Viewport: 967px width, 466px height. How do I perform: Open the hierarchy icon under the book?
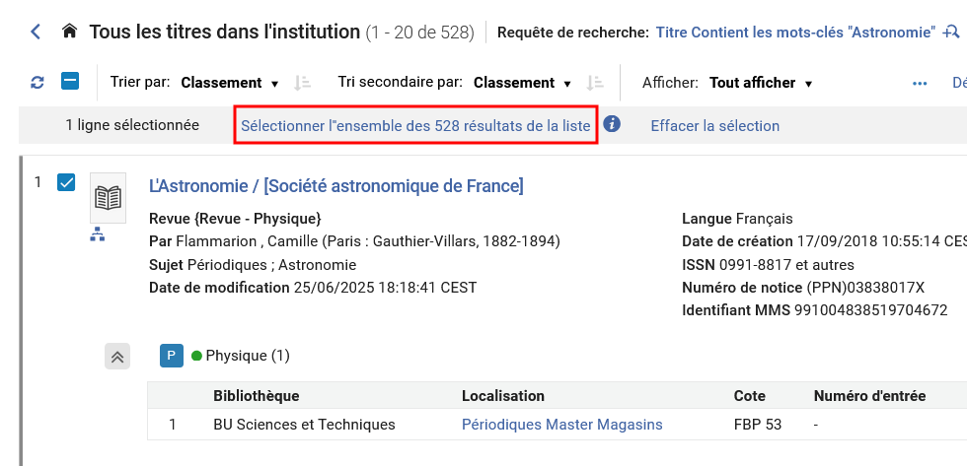click(x=97, y=234)
